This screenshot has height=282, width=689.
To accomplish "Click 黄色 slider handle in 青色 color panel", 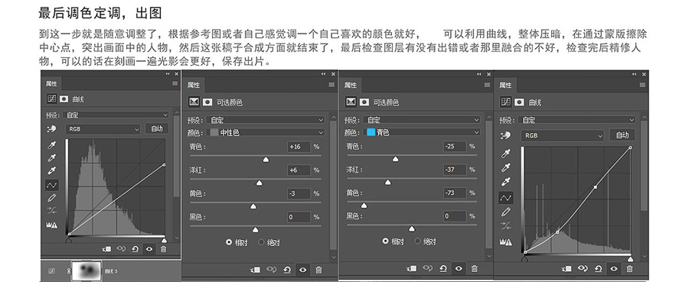I will tap(364, 206).
